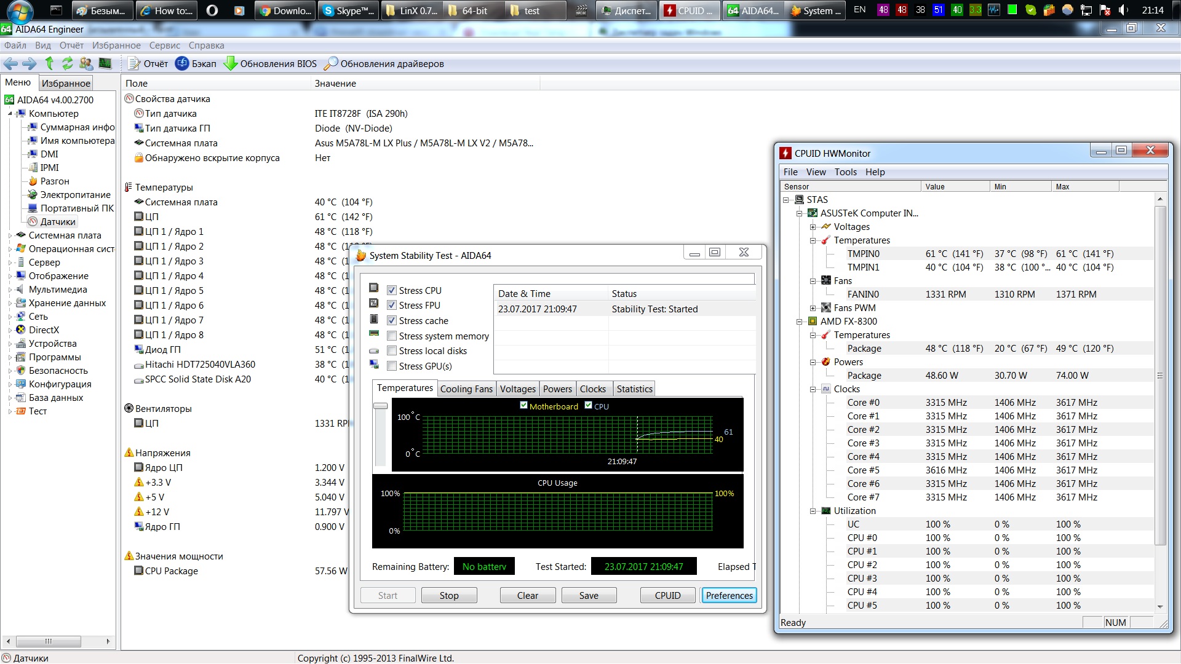This screenshot has width=1181, height=664.
Task: Click the Бэкап toolbar button
Action: click(x=196, y=64)
